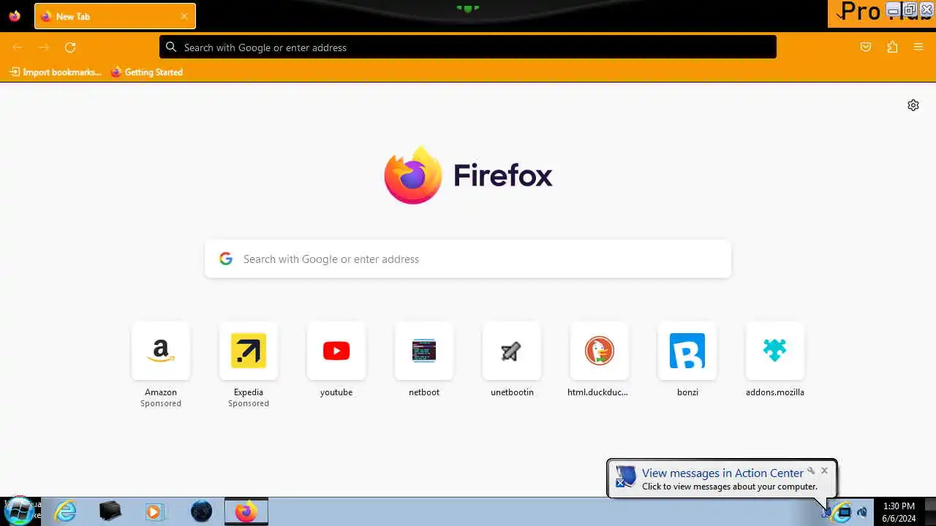This screenshot has width=936, height=526.
Task: Click the search magnifier in the address bar
Action: tap(171, 47)
